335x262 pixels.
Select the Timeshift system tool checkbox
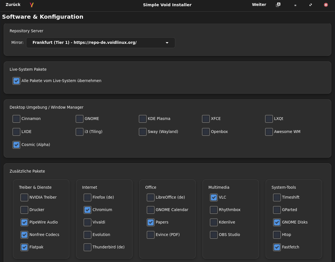coord(277,197)
